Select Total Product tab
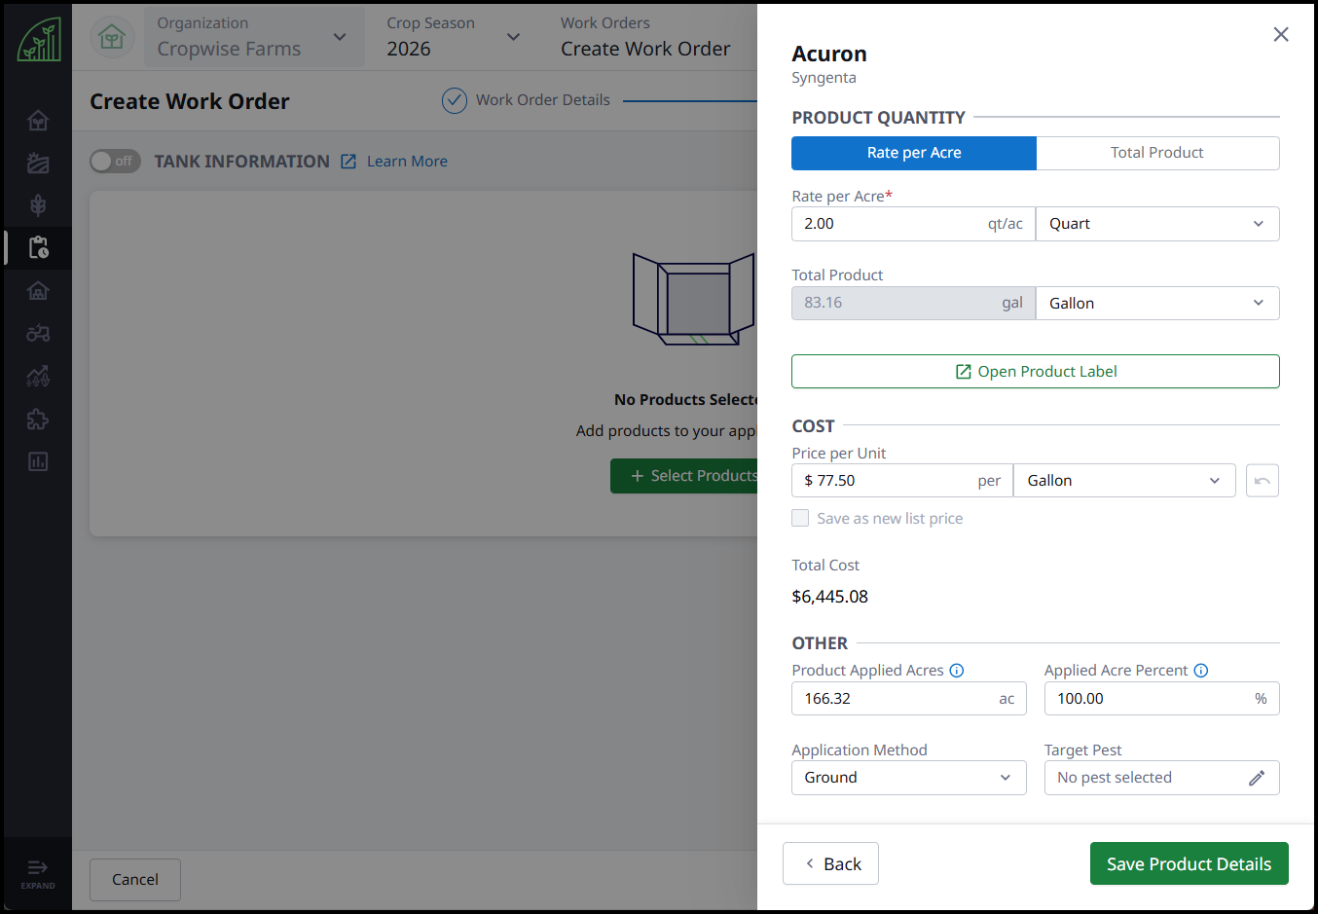The height and width of the screenshot is (914, 1318). (1157, 153)
